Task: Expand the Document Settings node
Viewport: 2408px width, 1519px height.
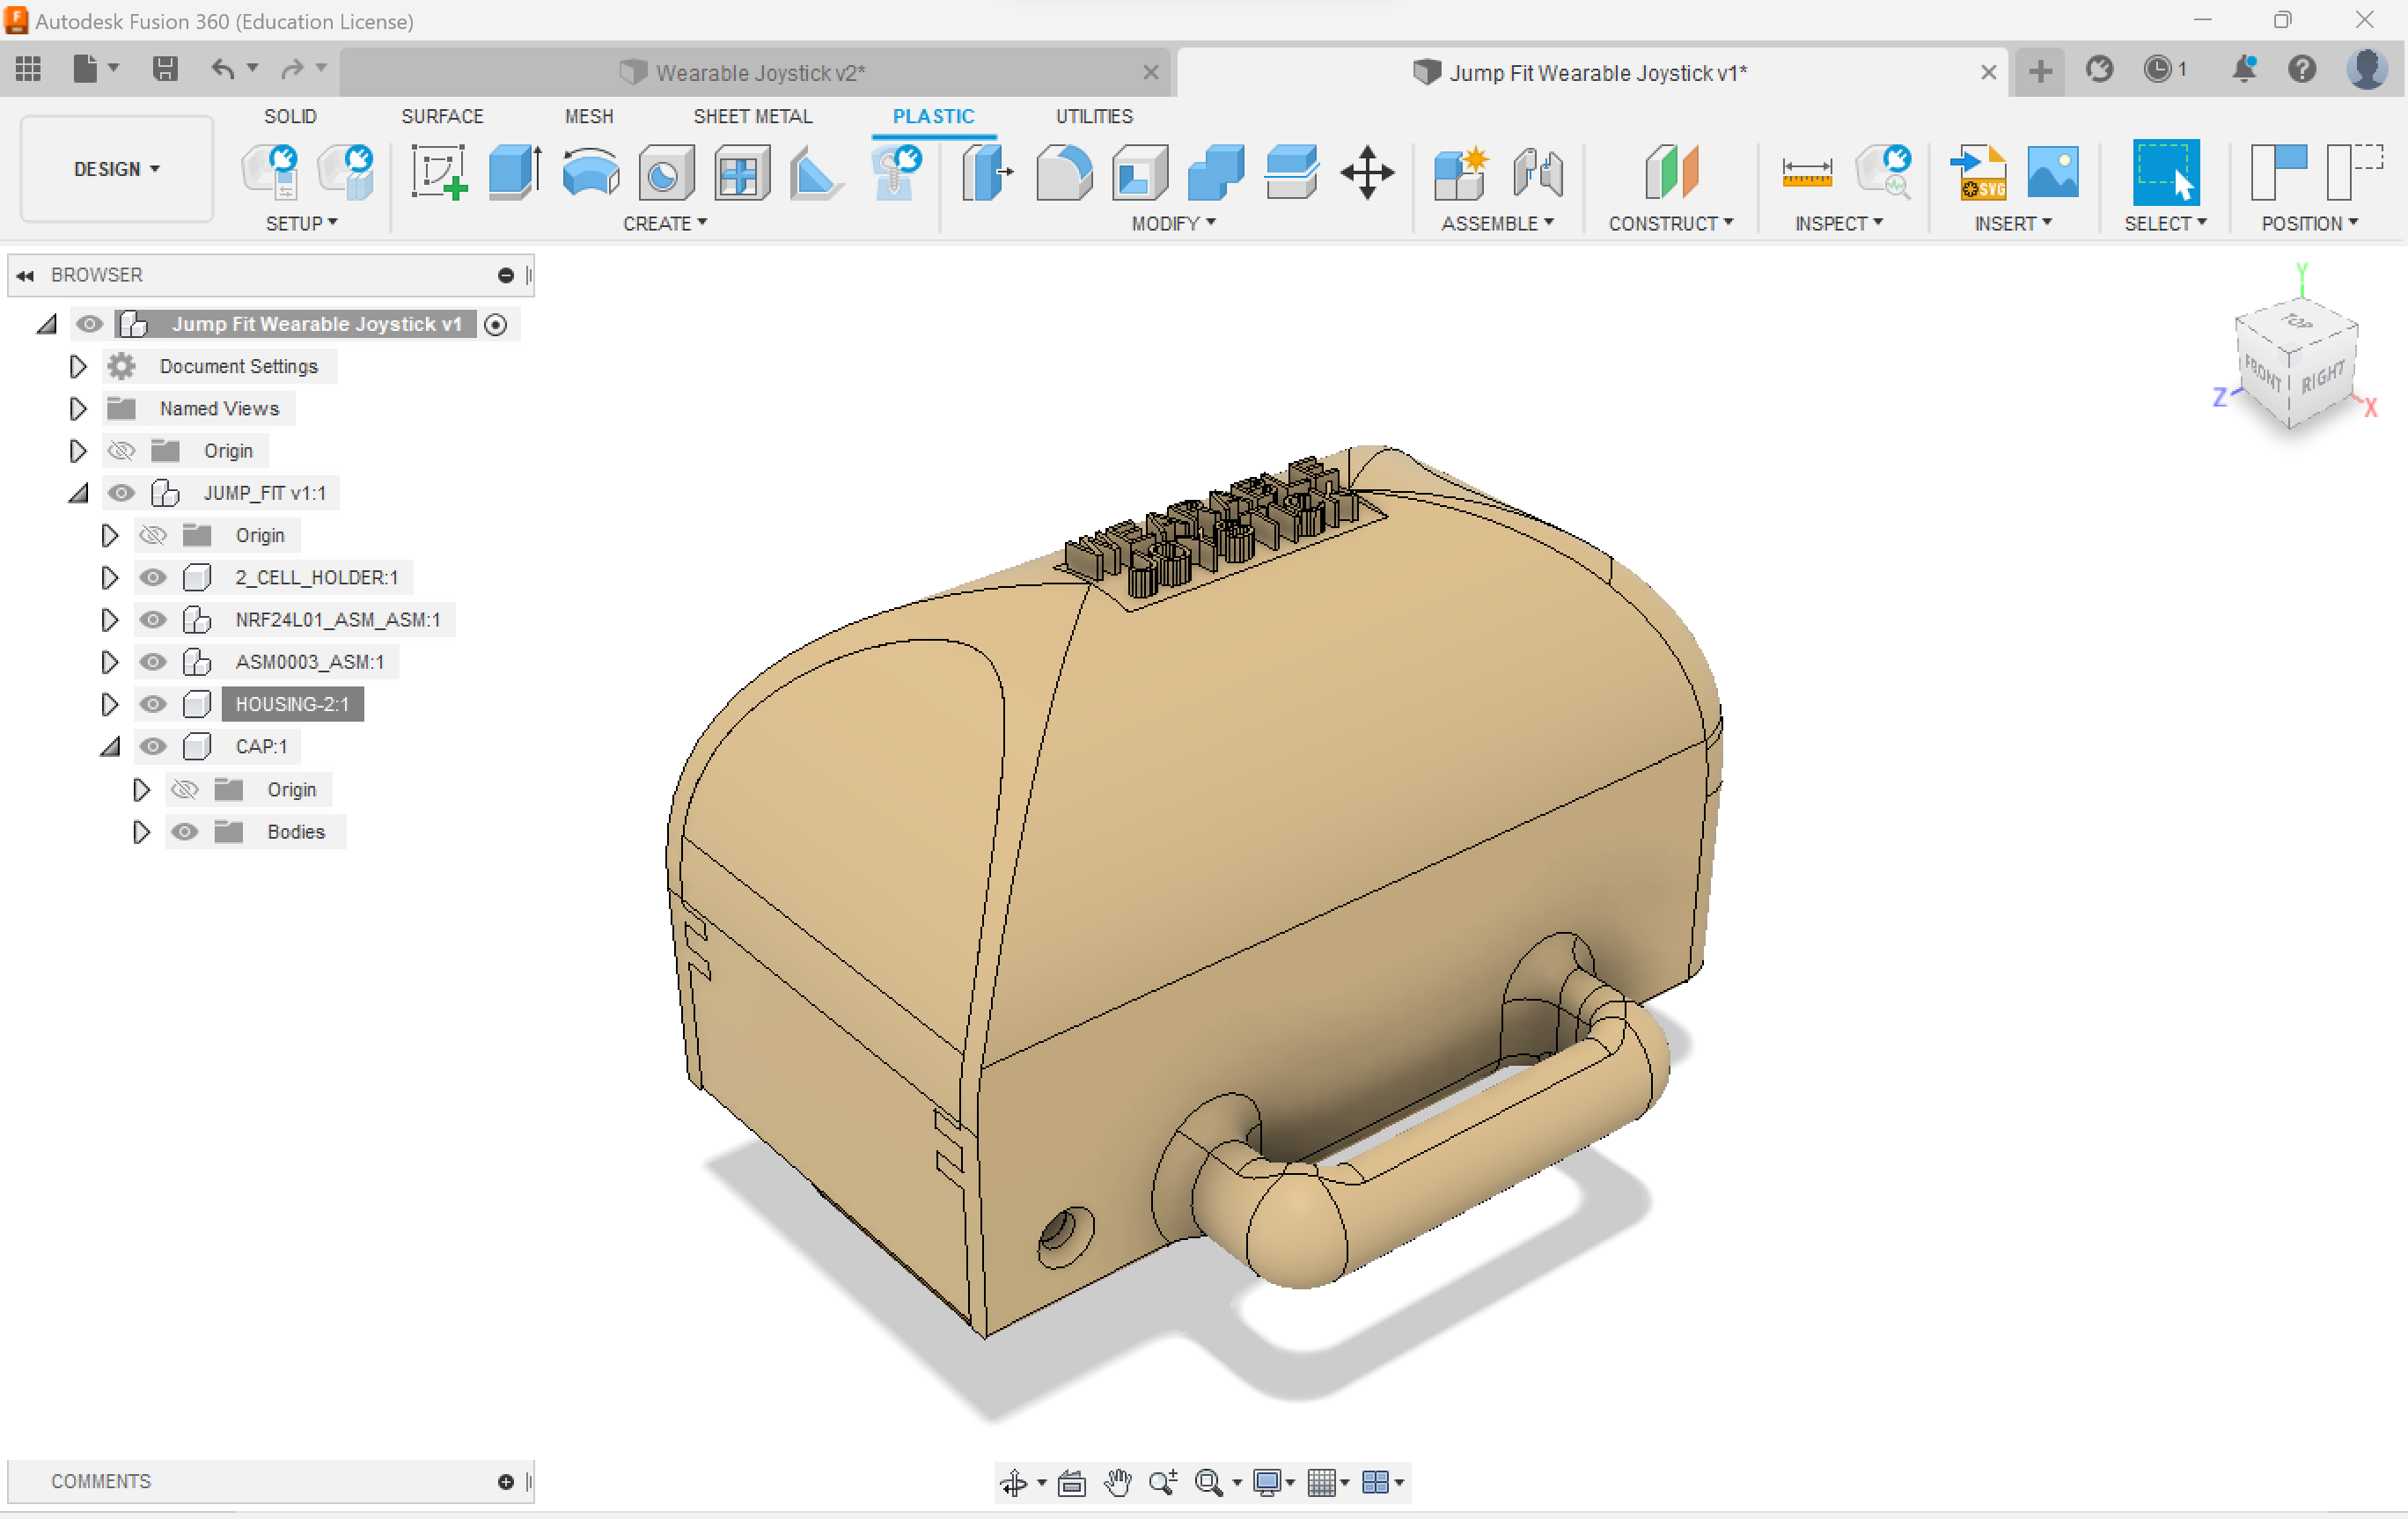Action: point(77,366)
